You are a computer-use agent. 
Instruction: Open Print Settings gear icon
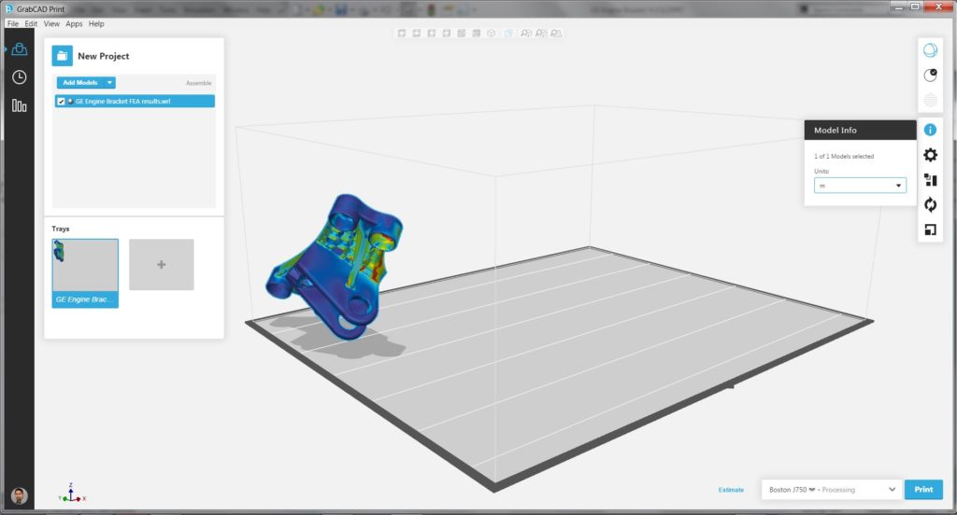(930, 155)
